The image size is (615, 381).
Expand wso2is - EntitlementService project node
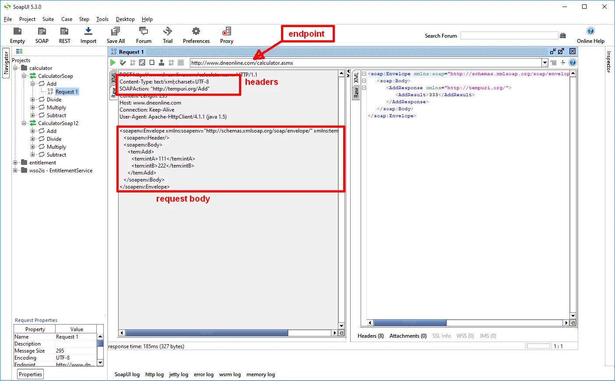[x=15, y=170]
